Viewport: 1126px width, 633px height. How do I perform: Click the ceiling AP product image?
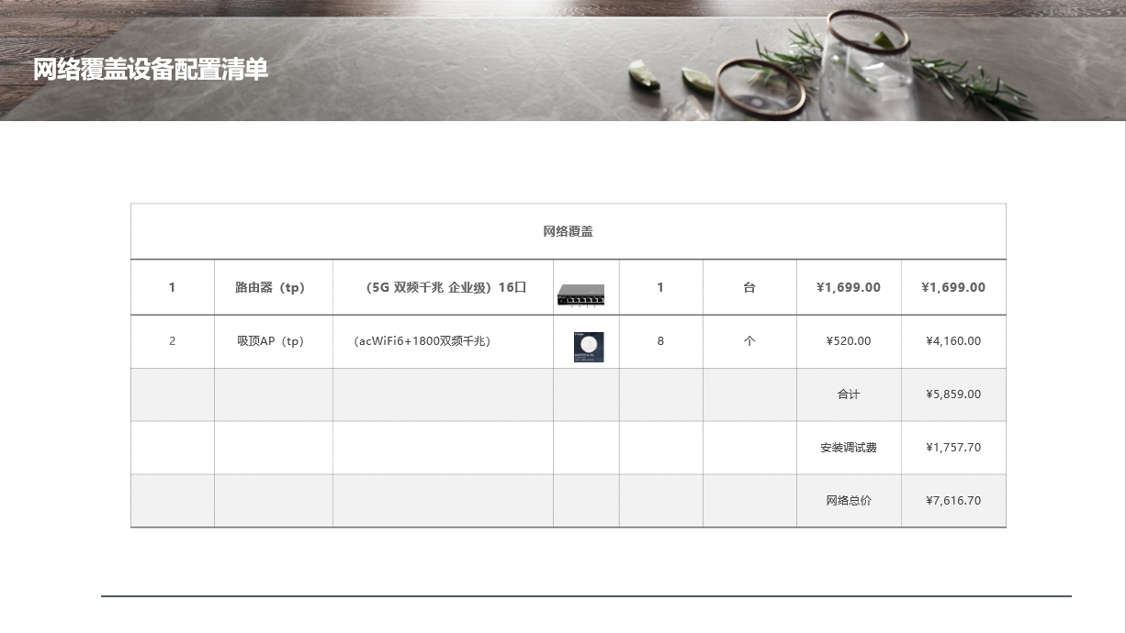[589, 348]
